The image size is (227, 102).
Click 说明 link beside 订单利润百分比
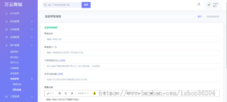point(62,61)
